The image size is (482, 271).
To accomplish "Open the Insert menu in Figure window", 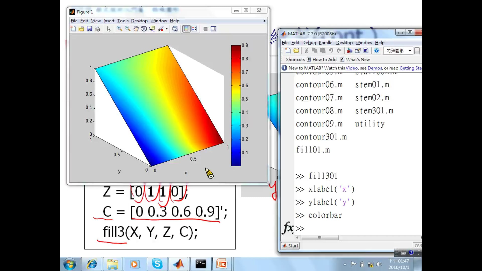I will pos(109,21).
